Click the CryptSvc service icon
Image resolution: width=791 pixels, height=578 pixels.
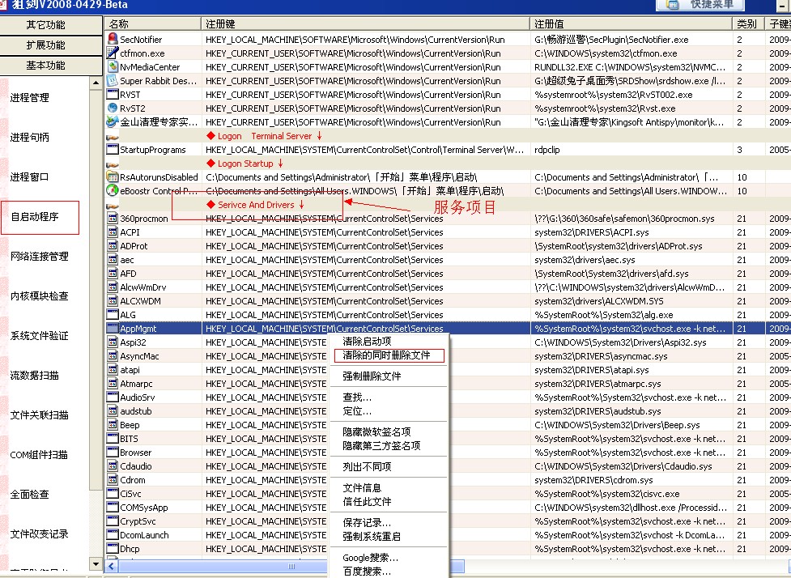113,521
